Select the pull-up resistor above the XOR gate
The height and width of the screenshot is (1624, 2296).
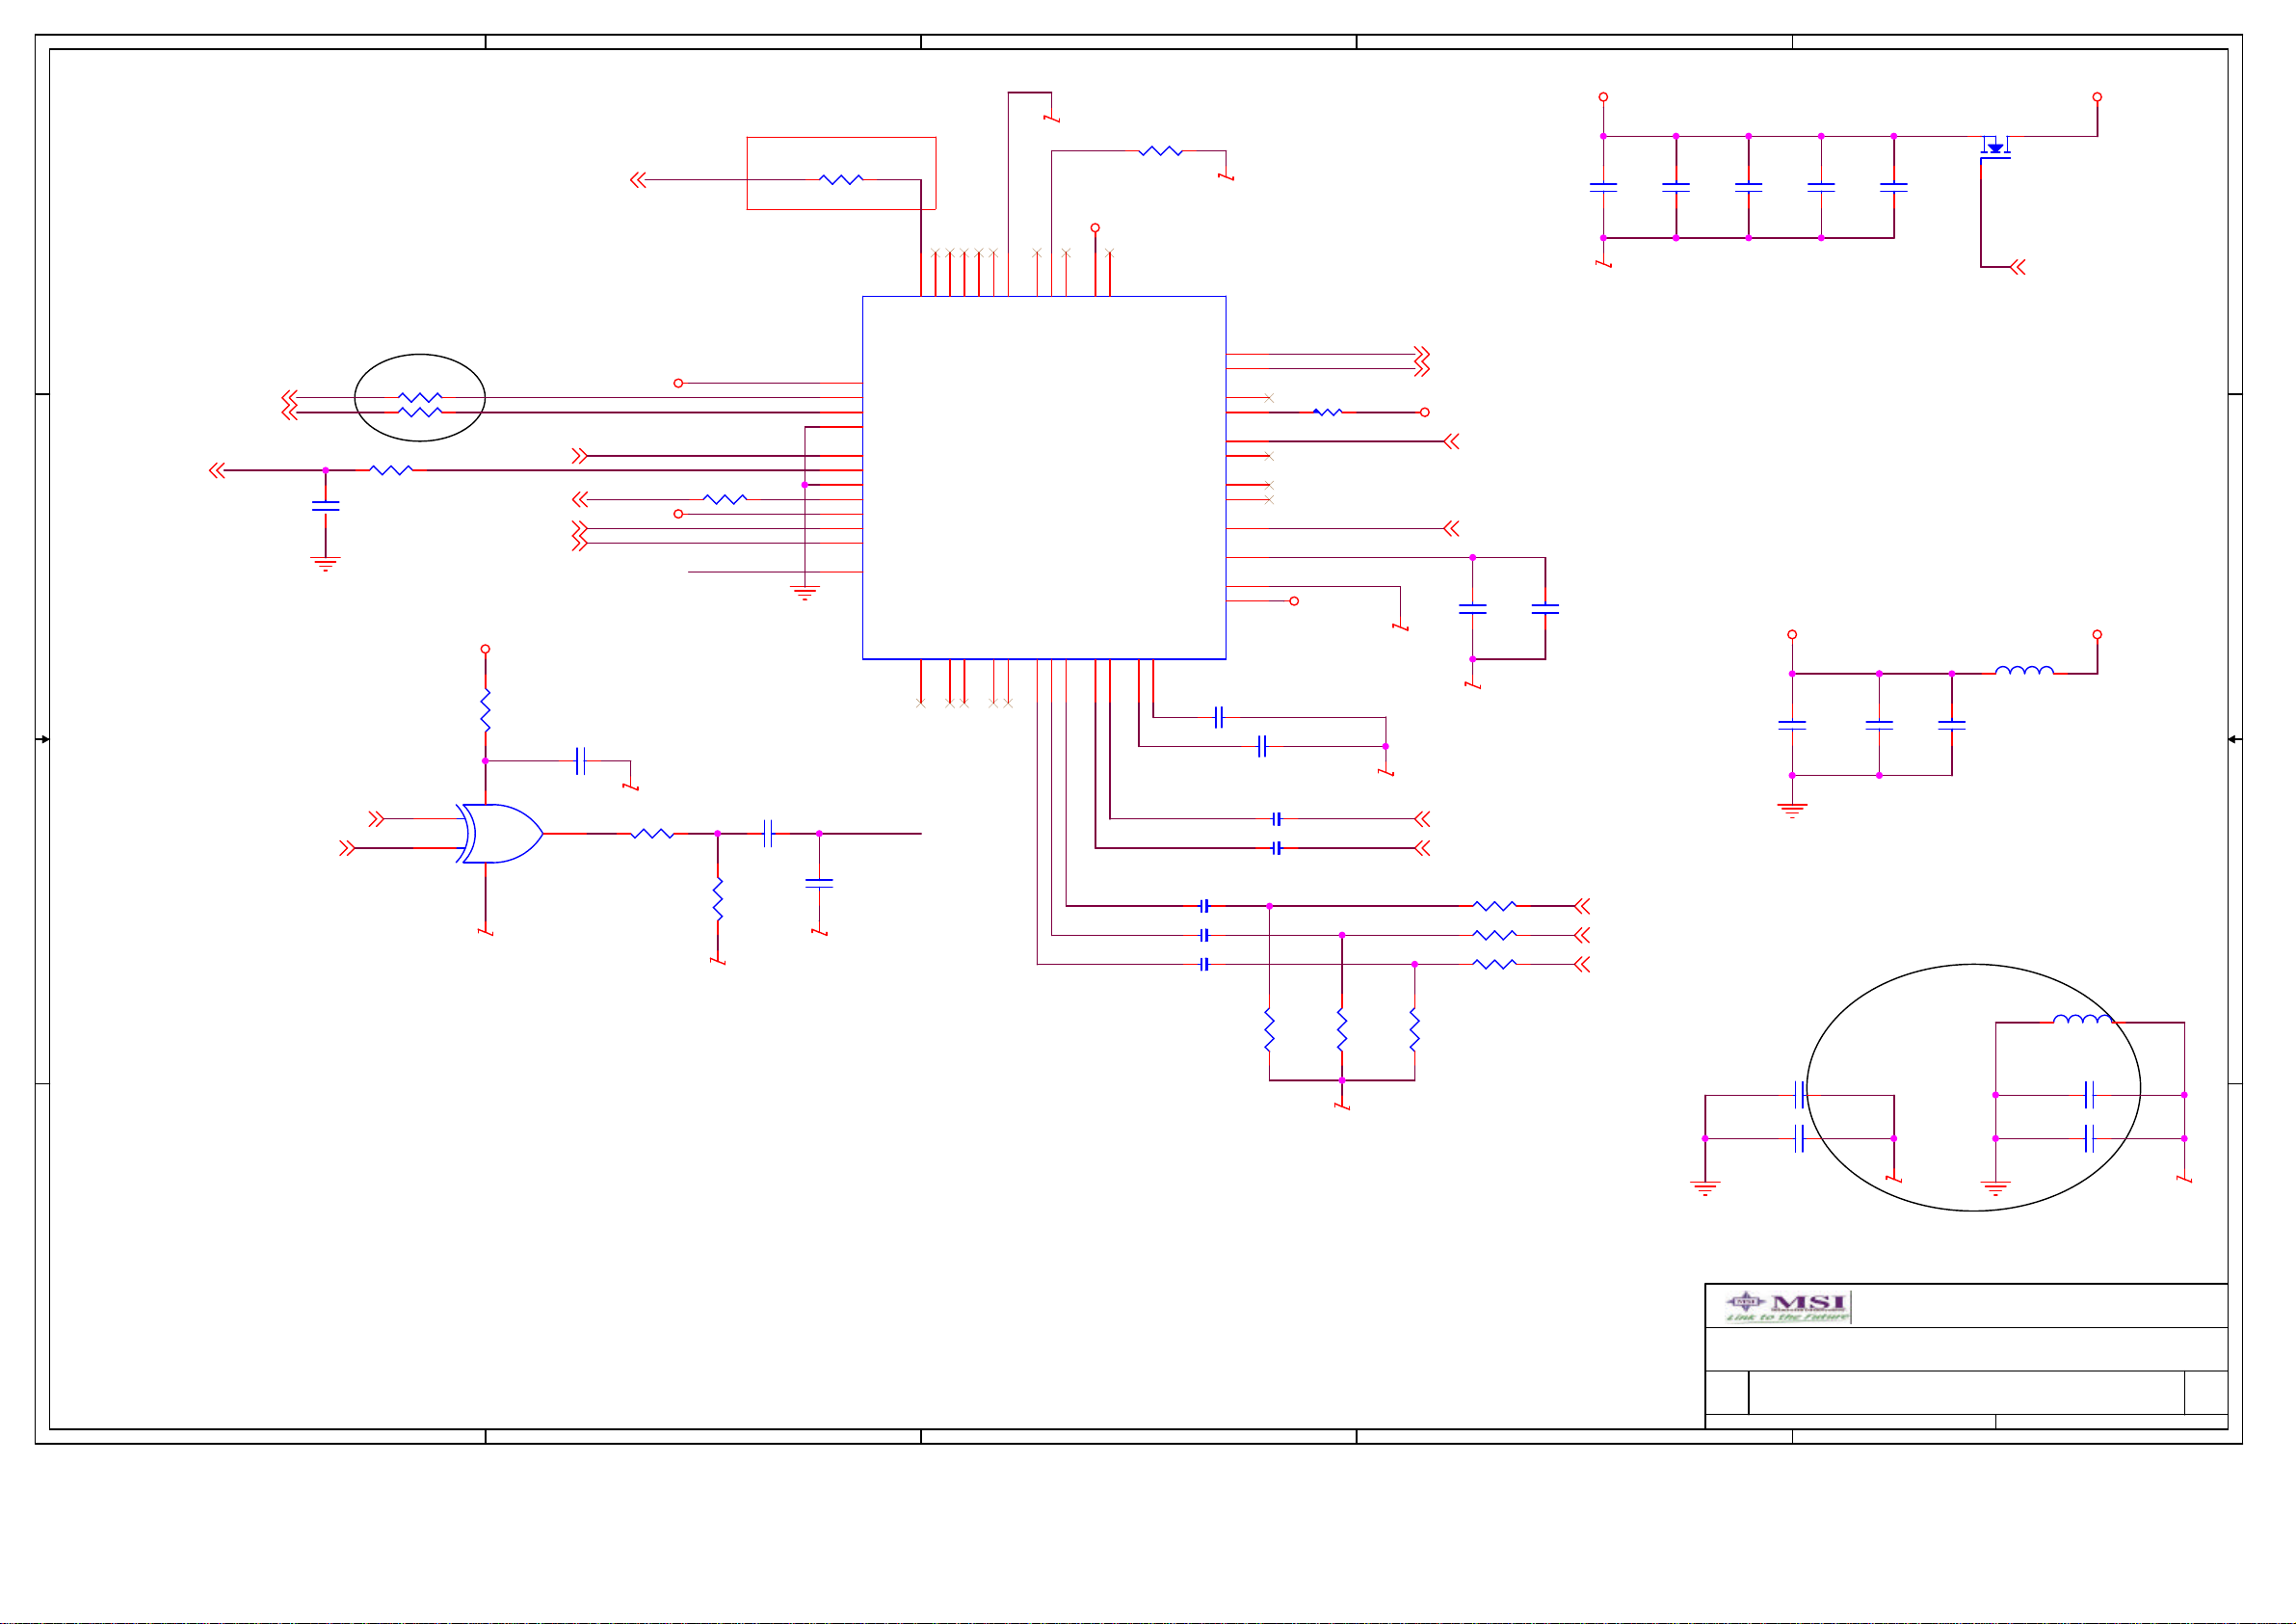click(x=485, y=709)
